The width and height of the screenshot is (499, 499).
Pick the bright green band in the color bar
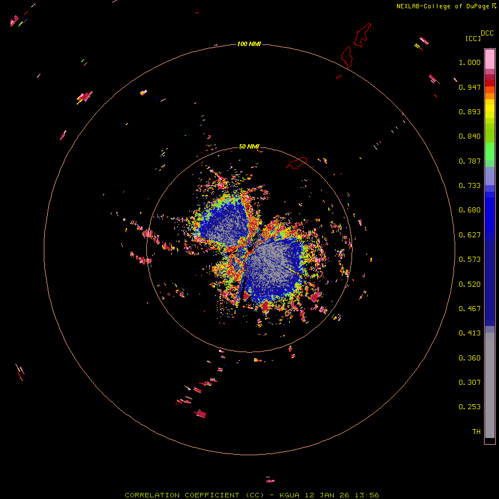pos(490,151)
